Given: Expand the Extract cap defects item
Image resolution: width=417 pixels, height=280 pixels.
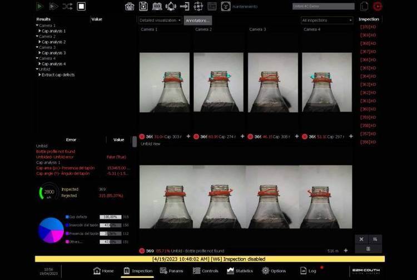Looking at the screenshot, I should click(x=42, y=74).
